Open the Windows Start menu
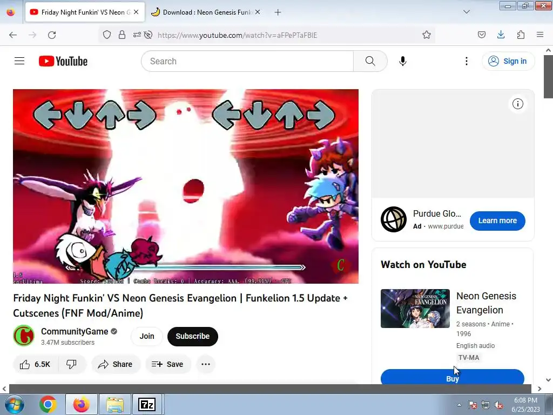Screen dimensions: 553x415 14,404
